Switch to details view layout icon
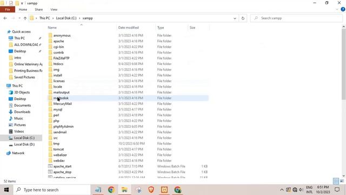 pos(336,181)
